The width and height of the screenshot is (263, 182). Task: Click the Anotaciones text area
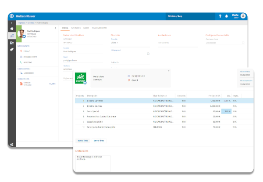tap(92, 163)
